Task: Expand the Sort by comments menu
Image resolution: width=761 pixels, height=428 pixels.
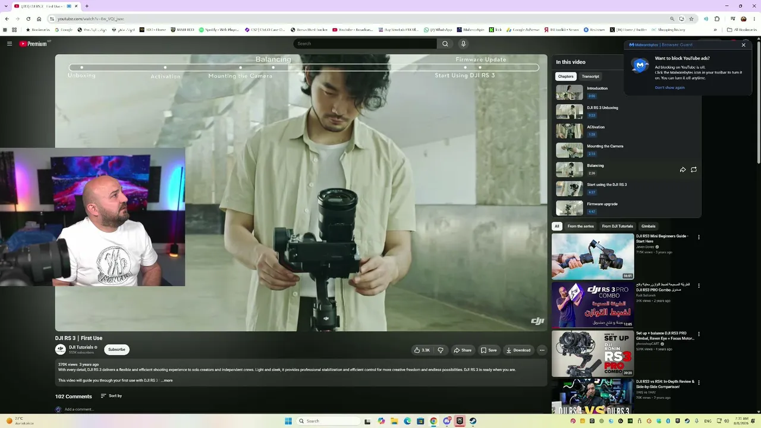Action: [111, 396]
